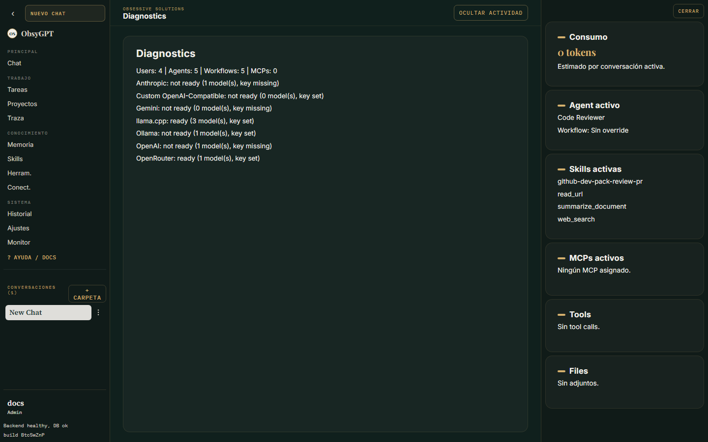Select the web_search skill
Screen dimensions: 708x442
coord(576,219)
